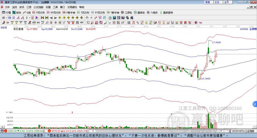Click the Up=16.2605 indicator value
Image resolution: width=257 pixels, height=138 pixels.
click(47, 29)
